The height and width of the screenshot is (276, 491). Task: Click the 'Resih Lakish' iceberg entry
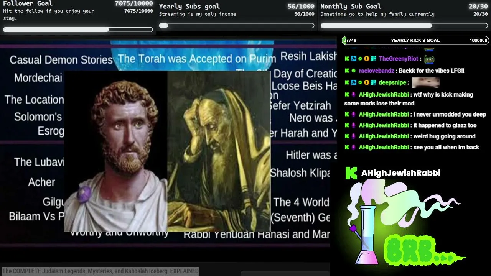[x=309, y=56]
